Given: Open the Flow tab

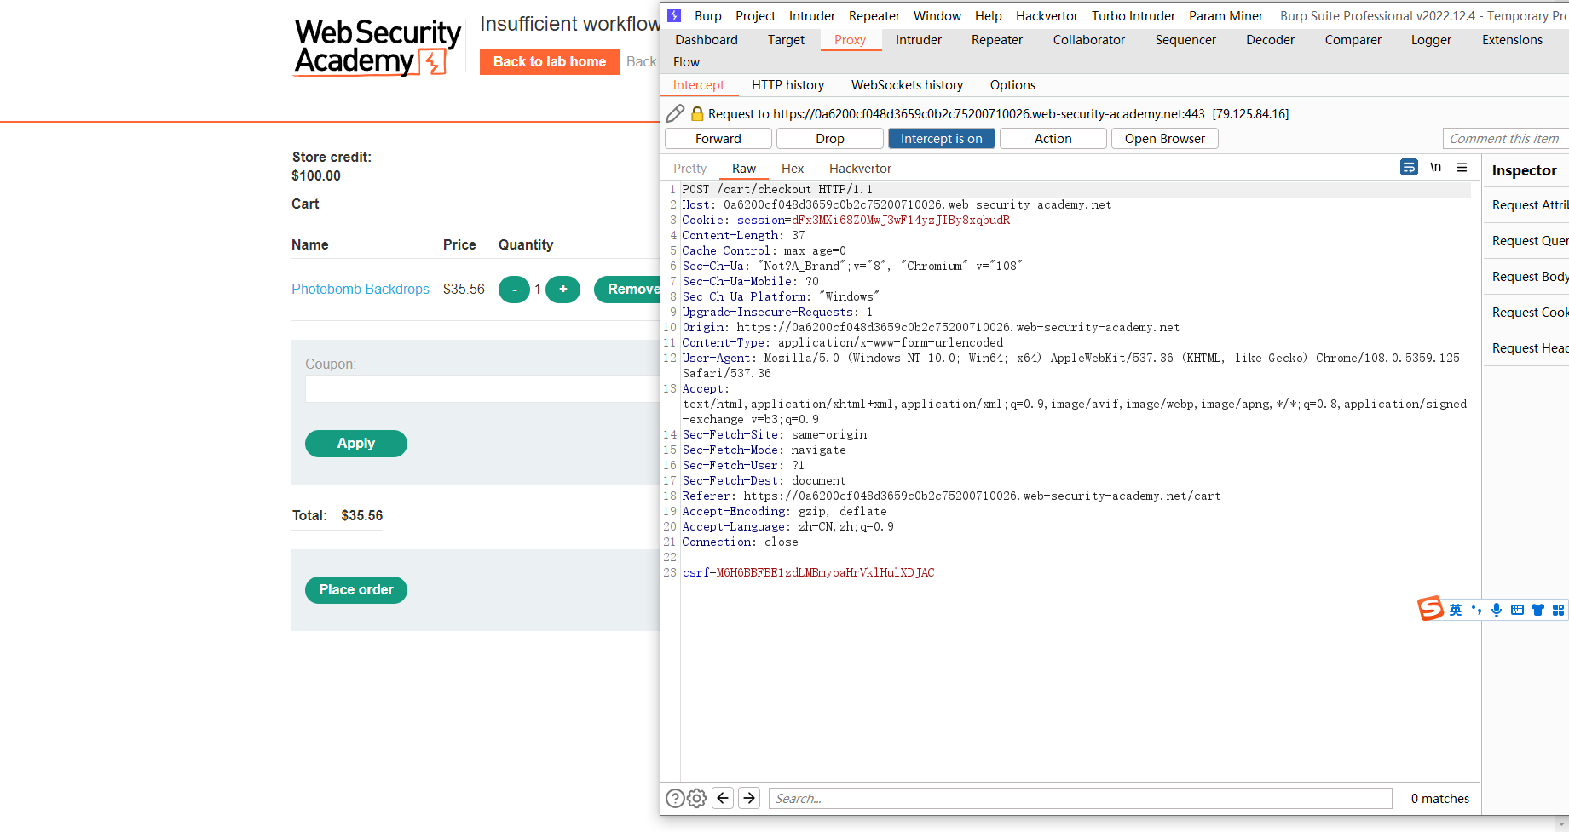Looking at the screenshot, I should click(x=686, y=62).
